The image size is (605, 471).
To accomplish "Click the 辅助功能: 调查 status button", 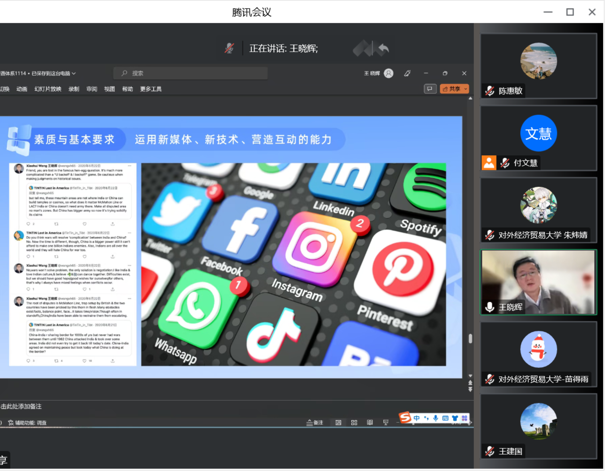I will tap(28, 423).
